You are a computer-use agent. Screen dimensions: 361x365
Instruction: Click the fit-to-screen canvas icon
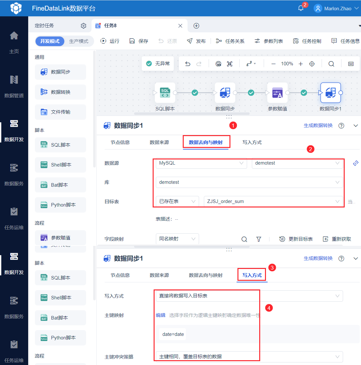pyautogui.click(x=230, y=64)
